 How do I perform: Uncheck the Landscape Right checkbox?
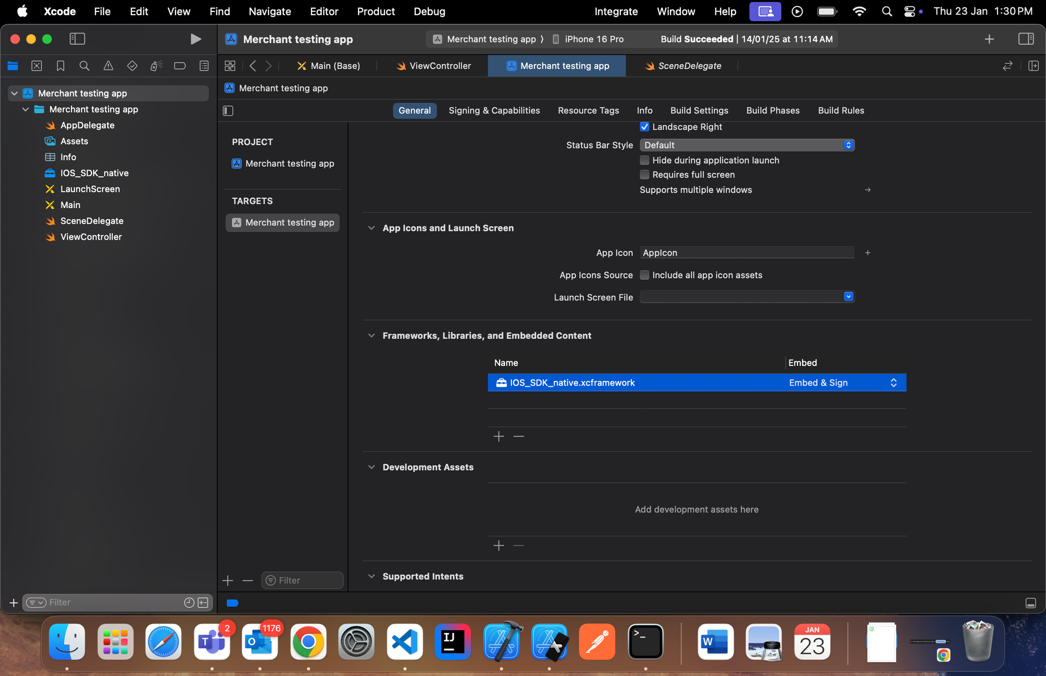point(644,127)
